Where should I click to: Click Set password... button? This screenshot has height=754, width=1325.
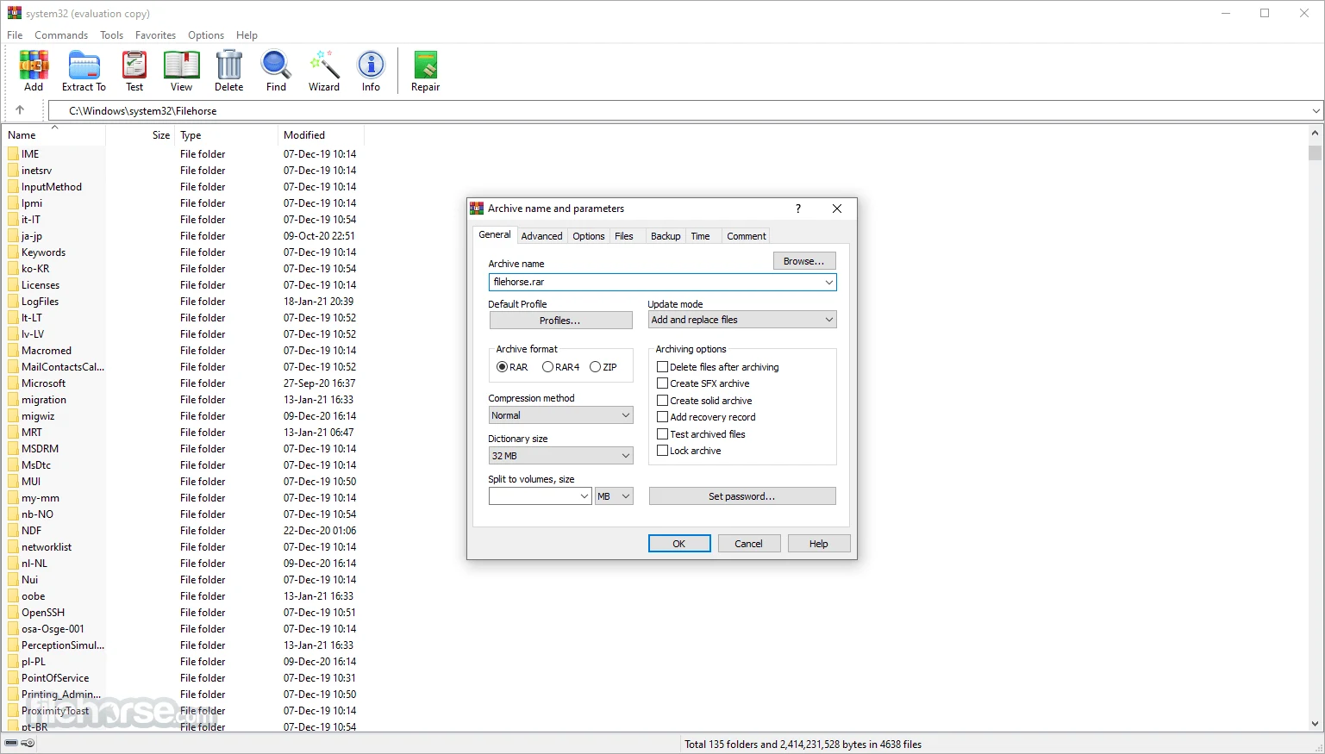[742, 496]
